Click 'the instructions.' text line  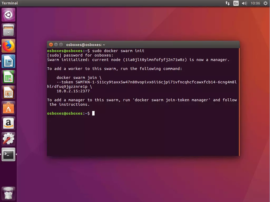coord(70,104)
